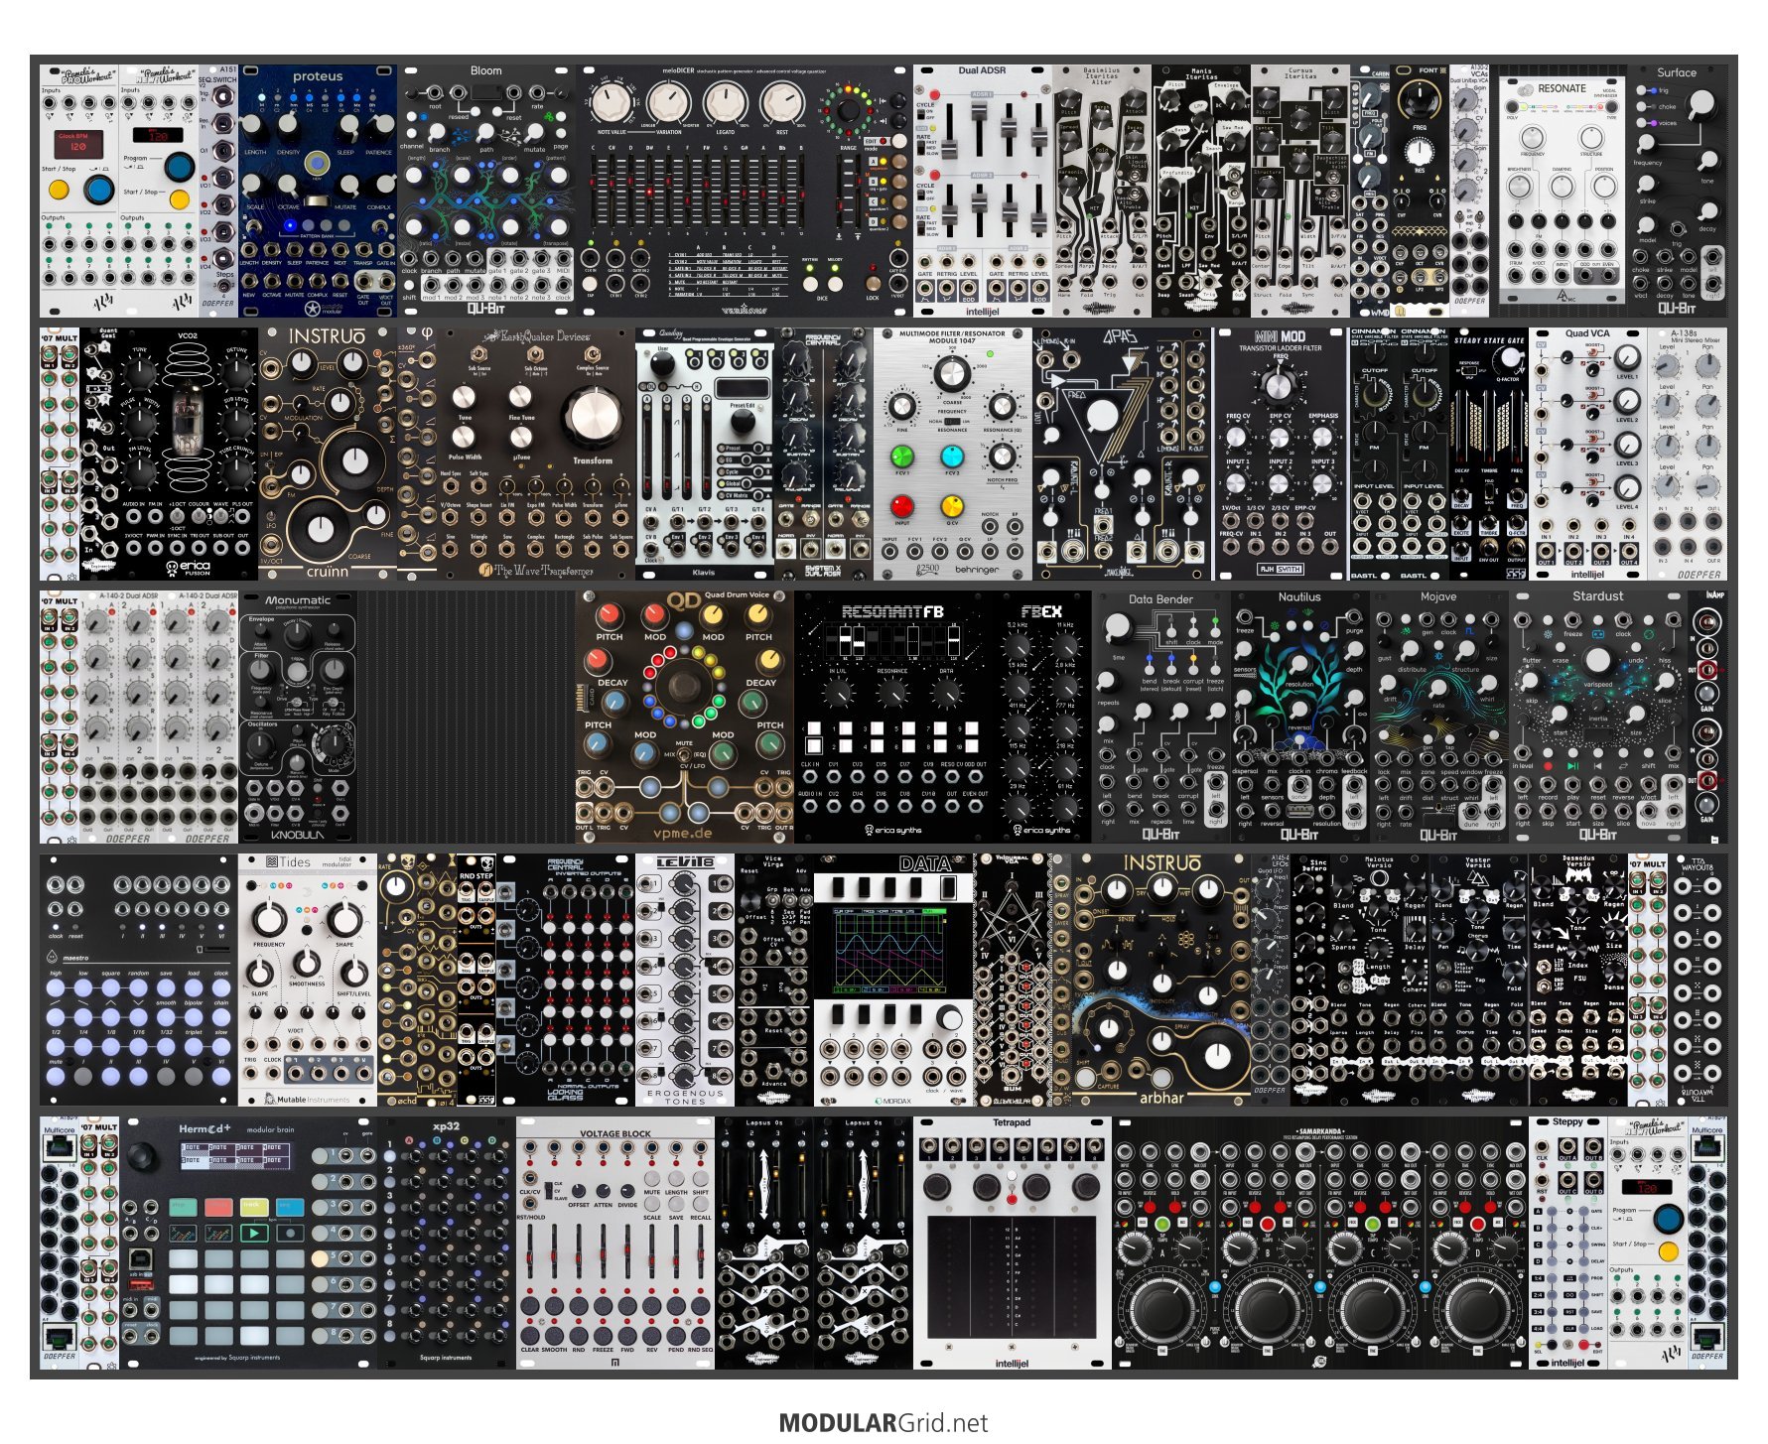Click the SAVE button on Voltage Block
Viewport: 1768px width, 1444px height.
click(676, 1204)
